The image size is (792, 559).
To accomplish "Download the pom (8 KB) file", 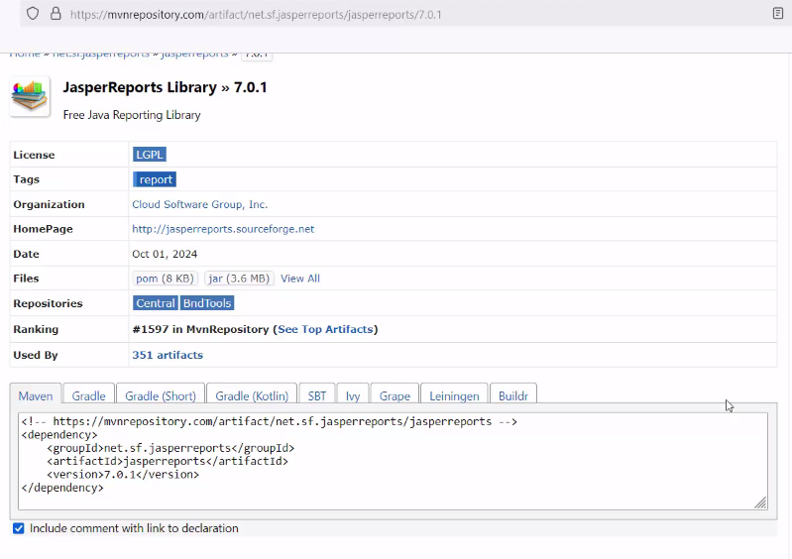I will 165,279.
